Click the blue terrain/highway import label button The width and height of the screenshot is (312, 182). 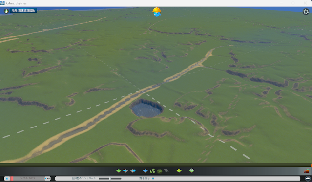23,11
